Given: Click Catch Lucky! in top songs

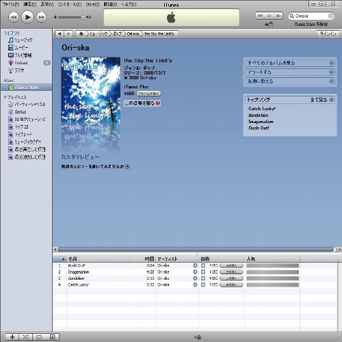Looking at the screenshot, I should [262, 109].
